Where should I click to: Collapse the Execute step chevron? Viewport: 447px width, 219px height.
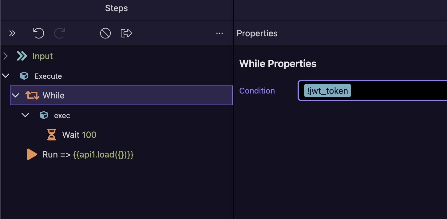click(6, 76)
